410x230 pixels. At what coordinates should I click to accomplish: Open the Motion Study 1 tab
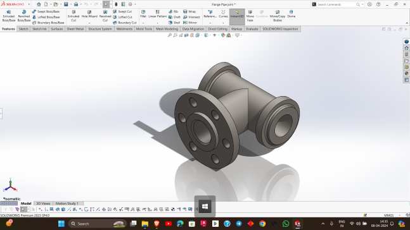pos(67,203)
